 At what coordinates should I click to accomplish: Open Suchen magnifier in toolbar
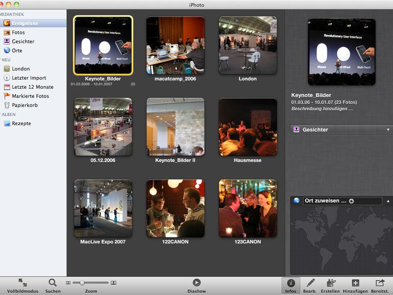53,285
